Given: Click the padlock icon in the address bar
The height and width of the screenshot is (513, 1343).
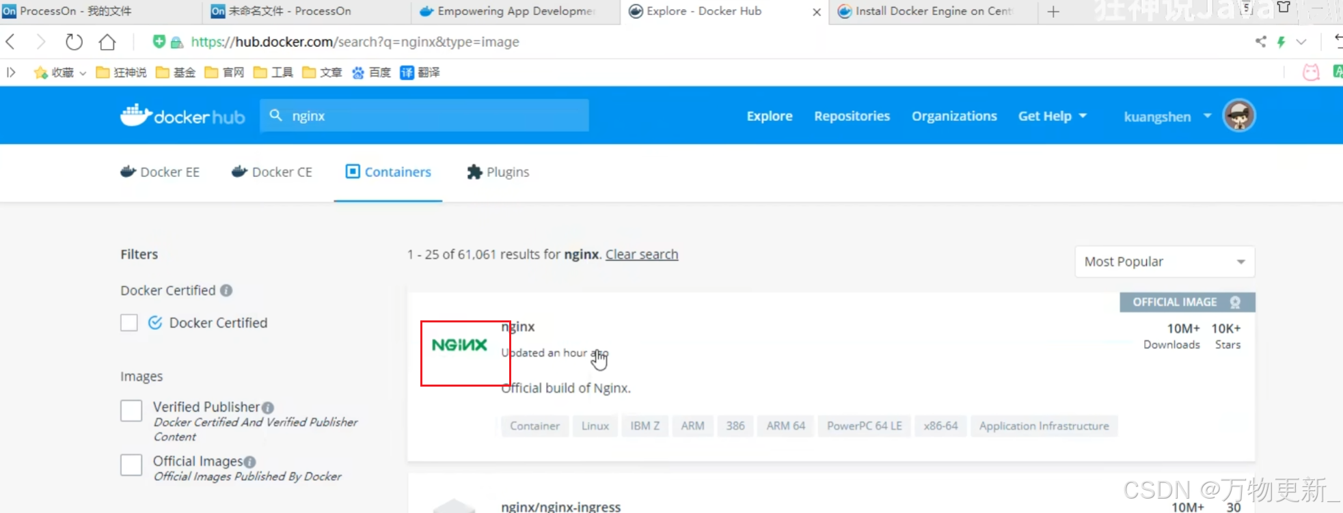Looking at the screenshot, I should click(x=177, y=42).
